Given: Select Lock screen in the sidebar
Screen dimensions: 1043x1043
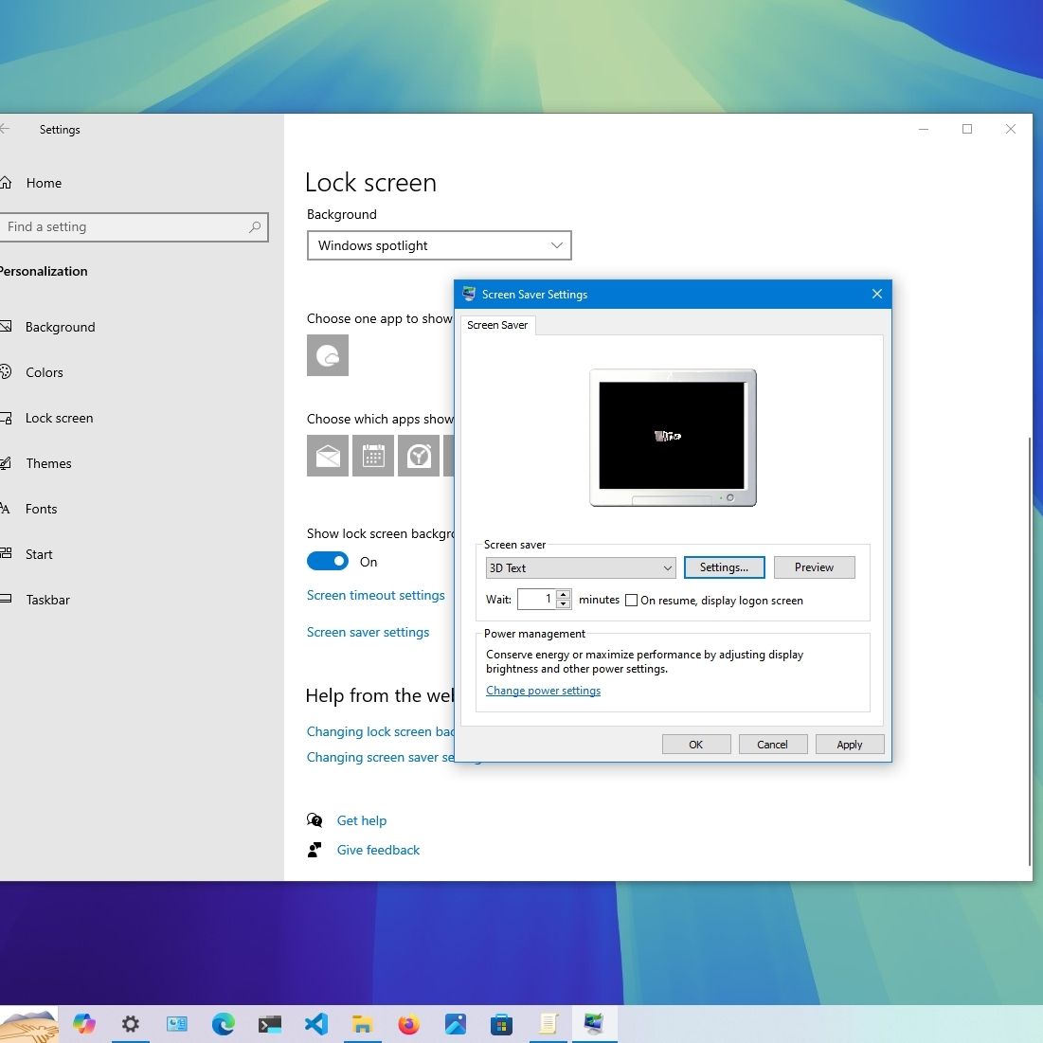Looking at the screenshot, I should (48, 418).
